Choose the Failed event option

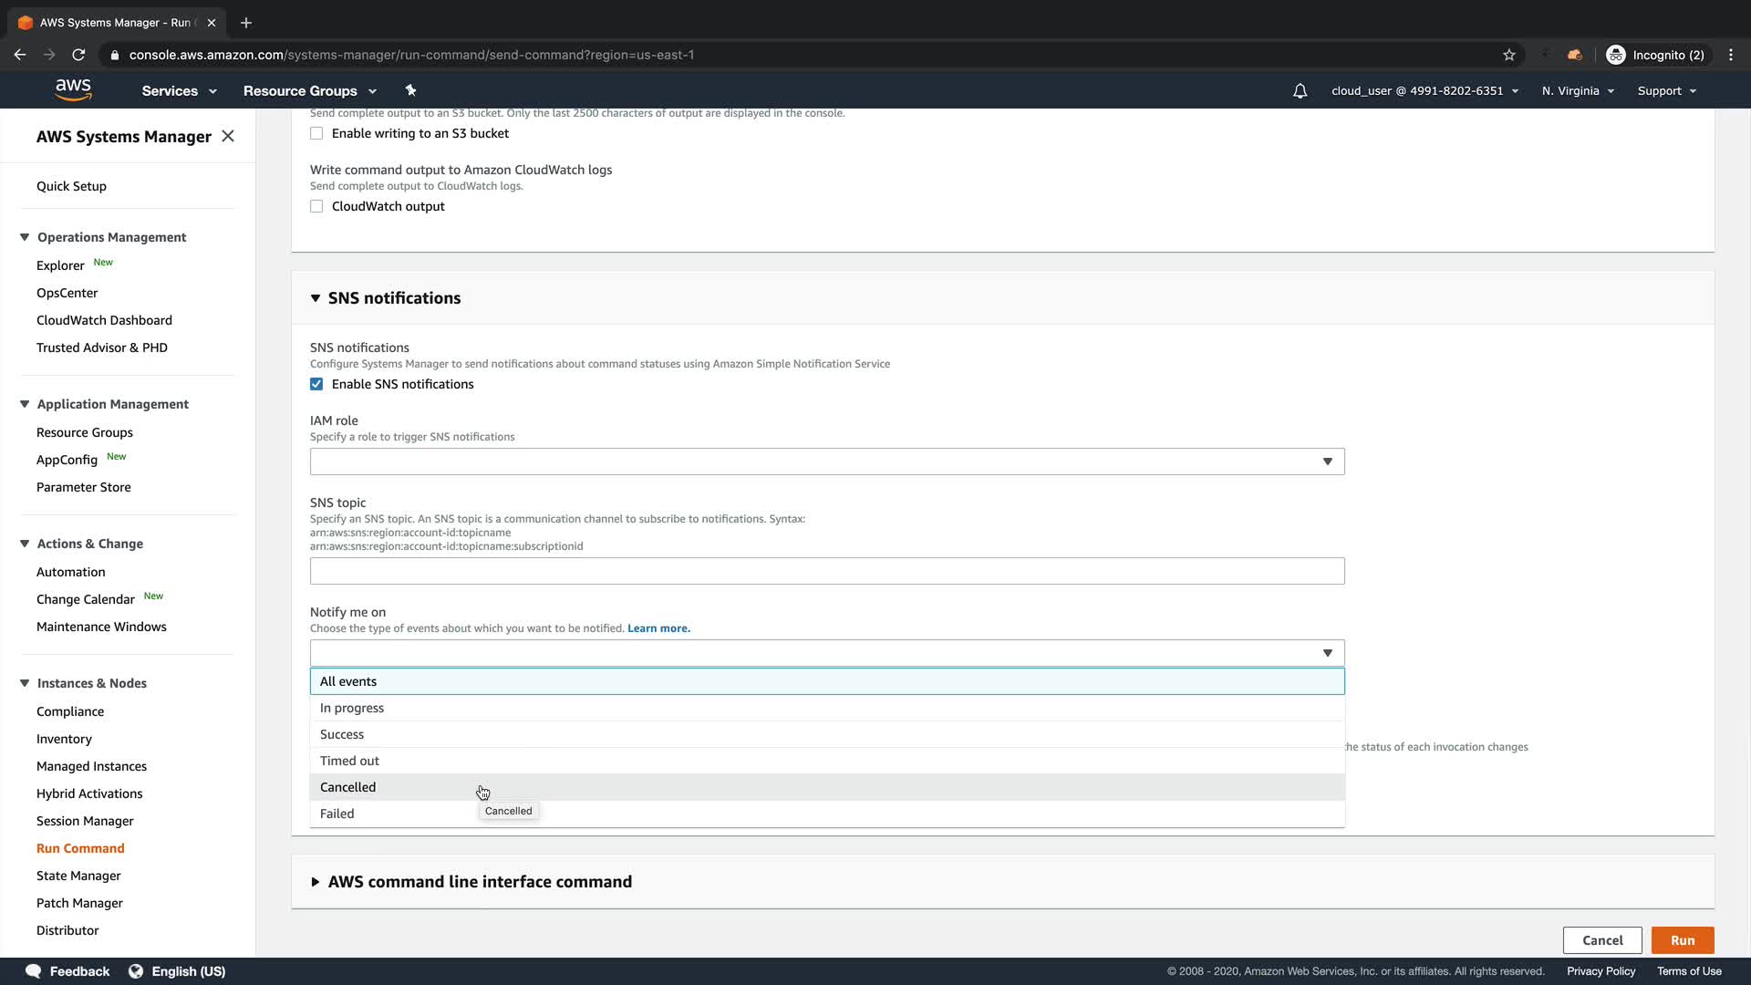(337, 814)
